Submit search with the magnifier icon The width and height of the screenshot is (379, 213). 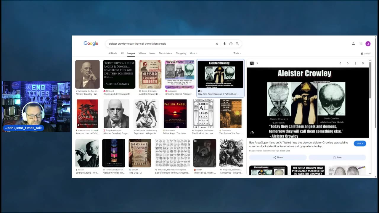[x=237, y=44]
